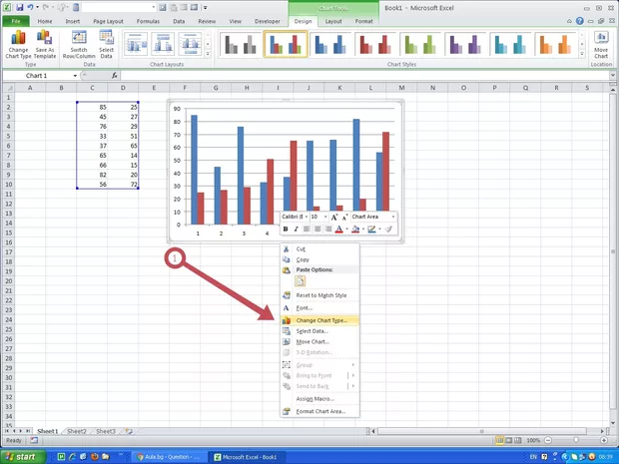
Task: Switch to Normal view icon in status bar
Action: (x=500, y=440)
